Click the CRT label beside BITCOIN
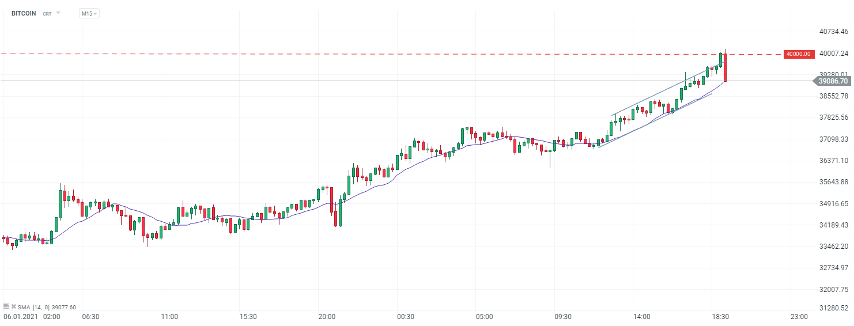 [47, 13]
